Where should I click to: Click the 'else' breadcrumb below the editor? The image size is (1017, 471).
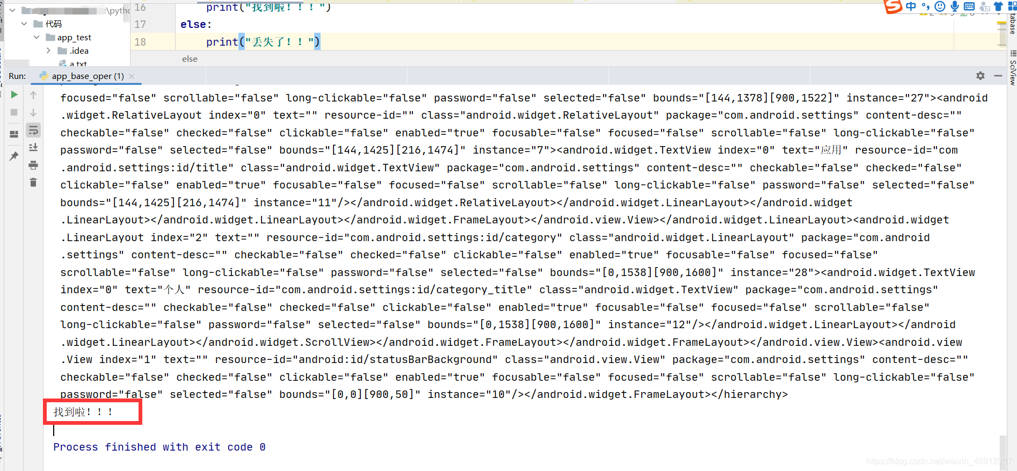[x=190, y=59]
